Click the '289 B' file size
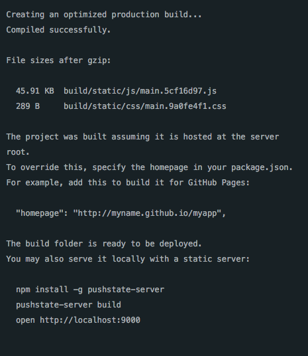Viewport: 308px width, 356px height. coord(28,106)
